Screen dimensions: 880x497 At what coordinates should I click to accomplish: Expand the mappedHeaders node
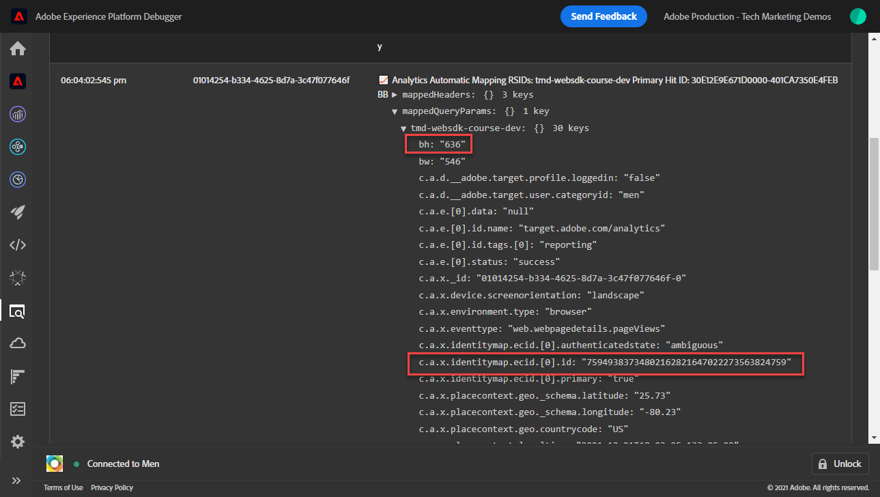[x=395, y=95]
